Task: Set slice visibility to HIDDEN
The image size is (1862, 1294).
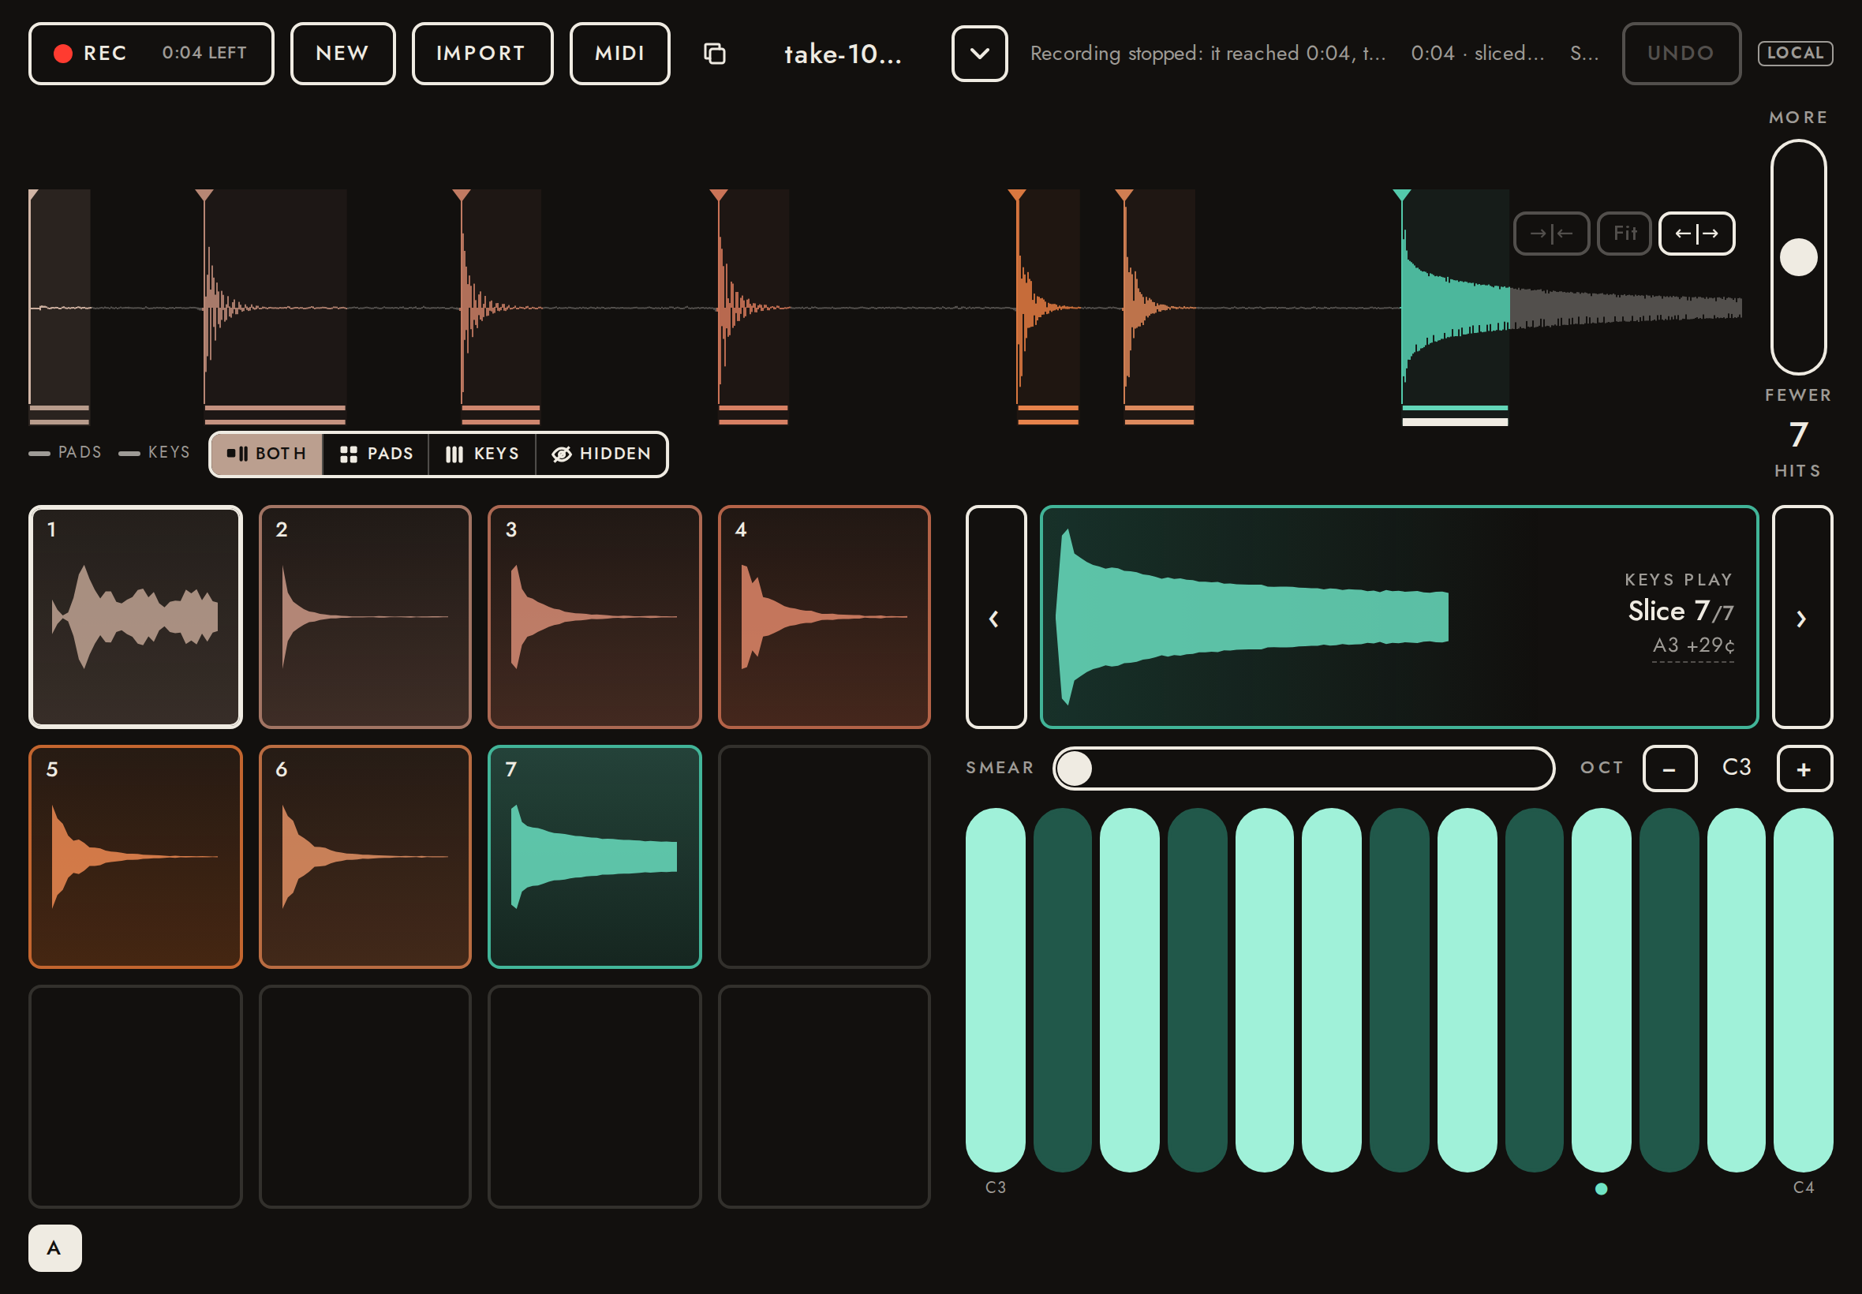Action: point(601,454)
